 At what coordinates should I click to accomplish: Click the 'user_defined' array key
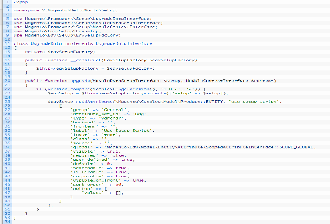90,160
